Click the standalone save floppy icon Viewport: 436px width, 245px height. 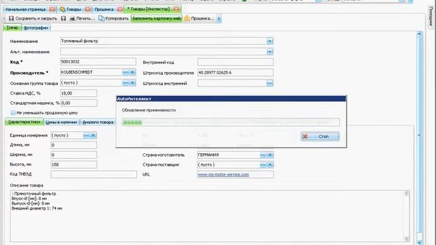(x=63, y=18)
